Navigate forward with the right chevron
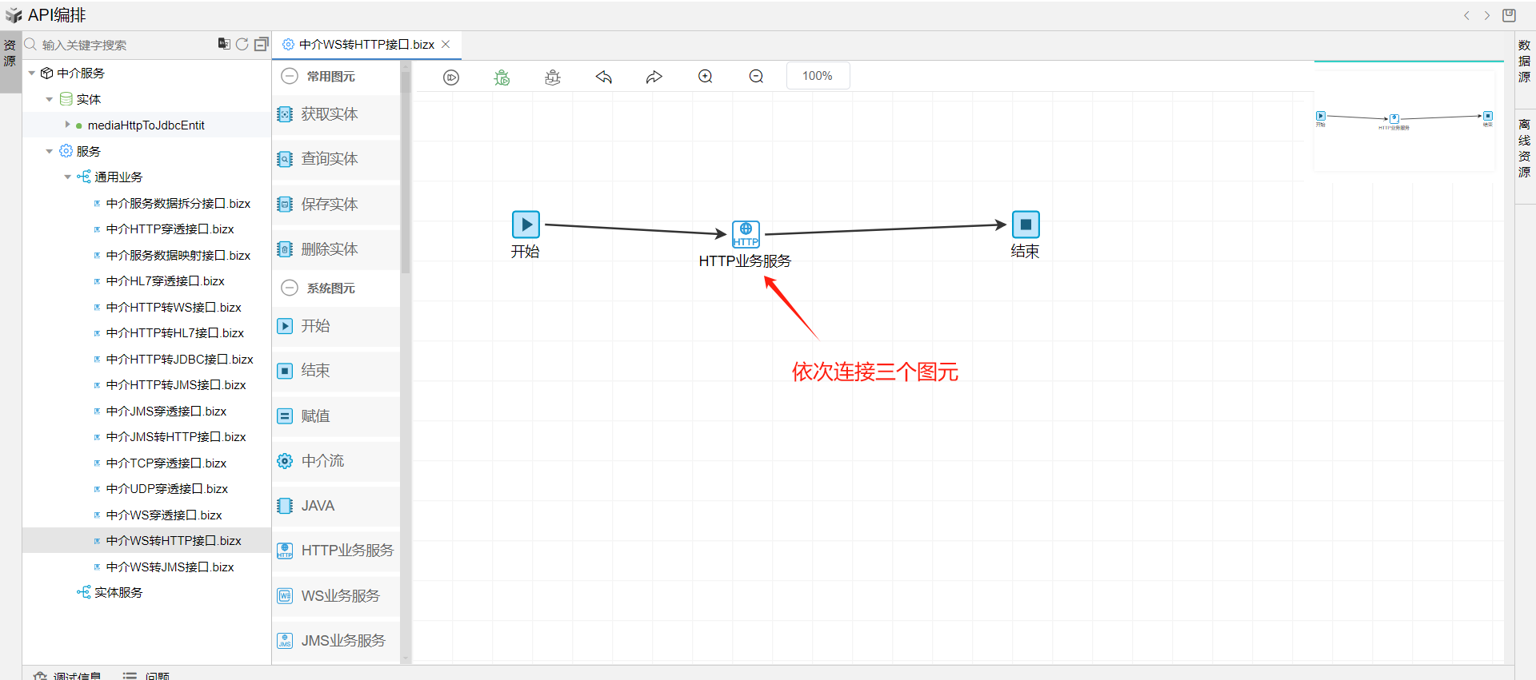This screenshot has height=680, width=1536. [x=1487, y=15]
